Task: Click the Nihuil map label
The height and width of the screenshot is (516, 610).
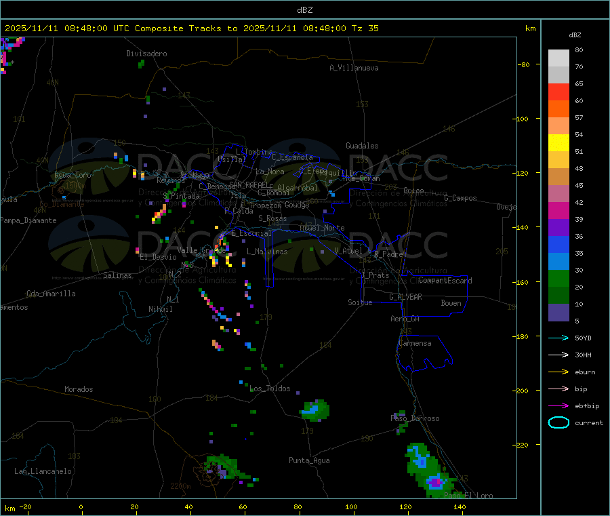Action: [x=161, y=309]
